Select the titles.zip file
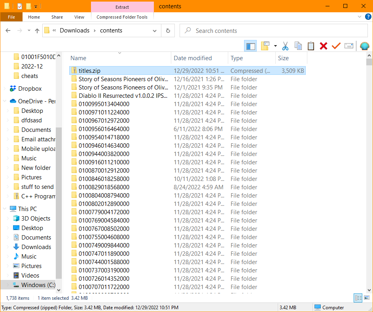This screenshot has height=312, width=373. point(187,71)
